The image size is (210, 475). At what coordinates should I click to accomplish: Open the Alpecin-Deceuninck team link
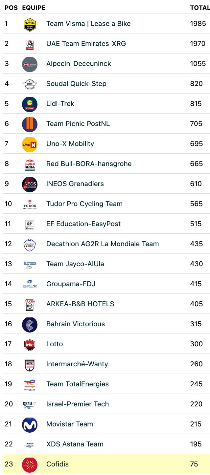click(x=79, y=64)
